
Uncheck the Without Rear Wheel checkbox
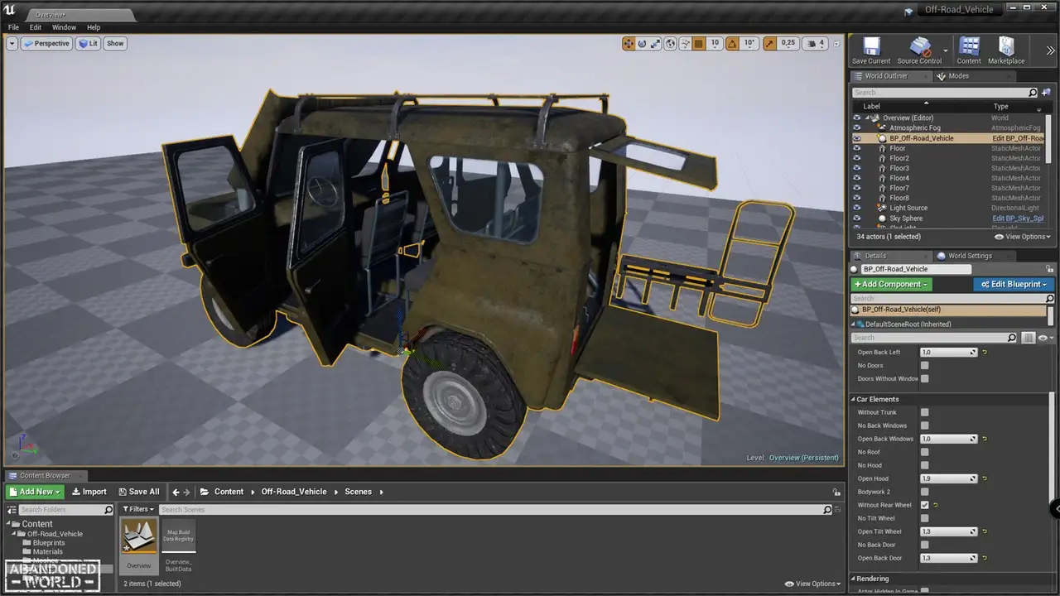[x=924, y=505]
